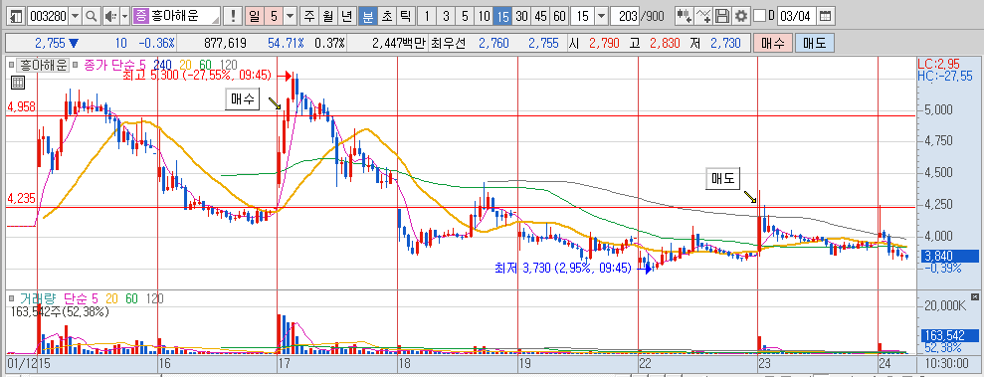Click the pink 매수 buy button
The height and width of the screenshot is (377, 984).
pos(773,44)
